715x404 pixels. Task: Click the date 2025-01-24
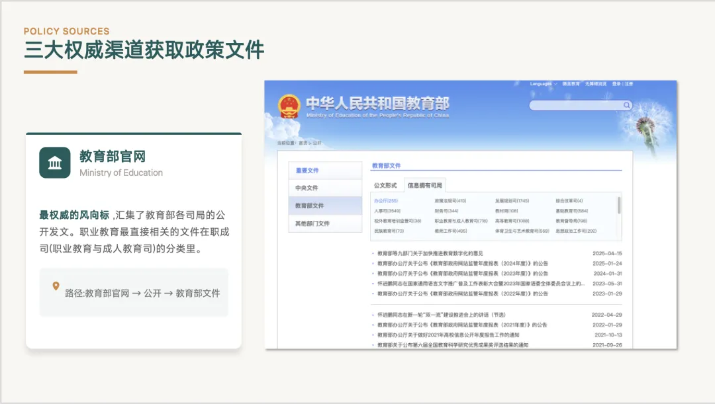(x=607, y=263)
